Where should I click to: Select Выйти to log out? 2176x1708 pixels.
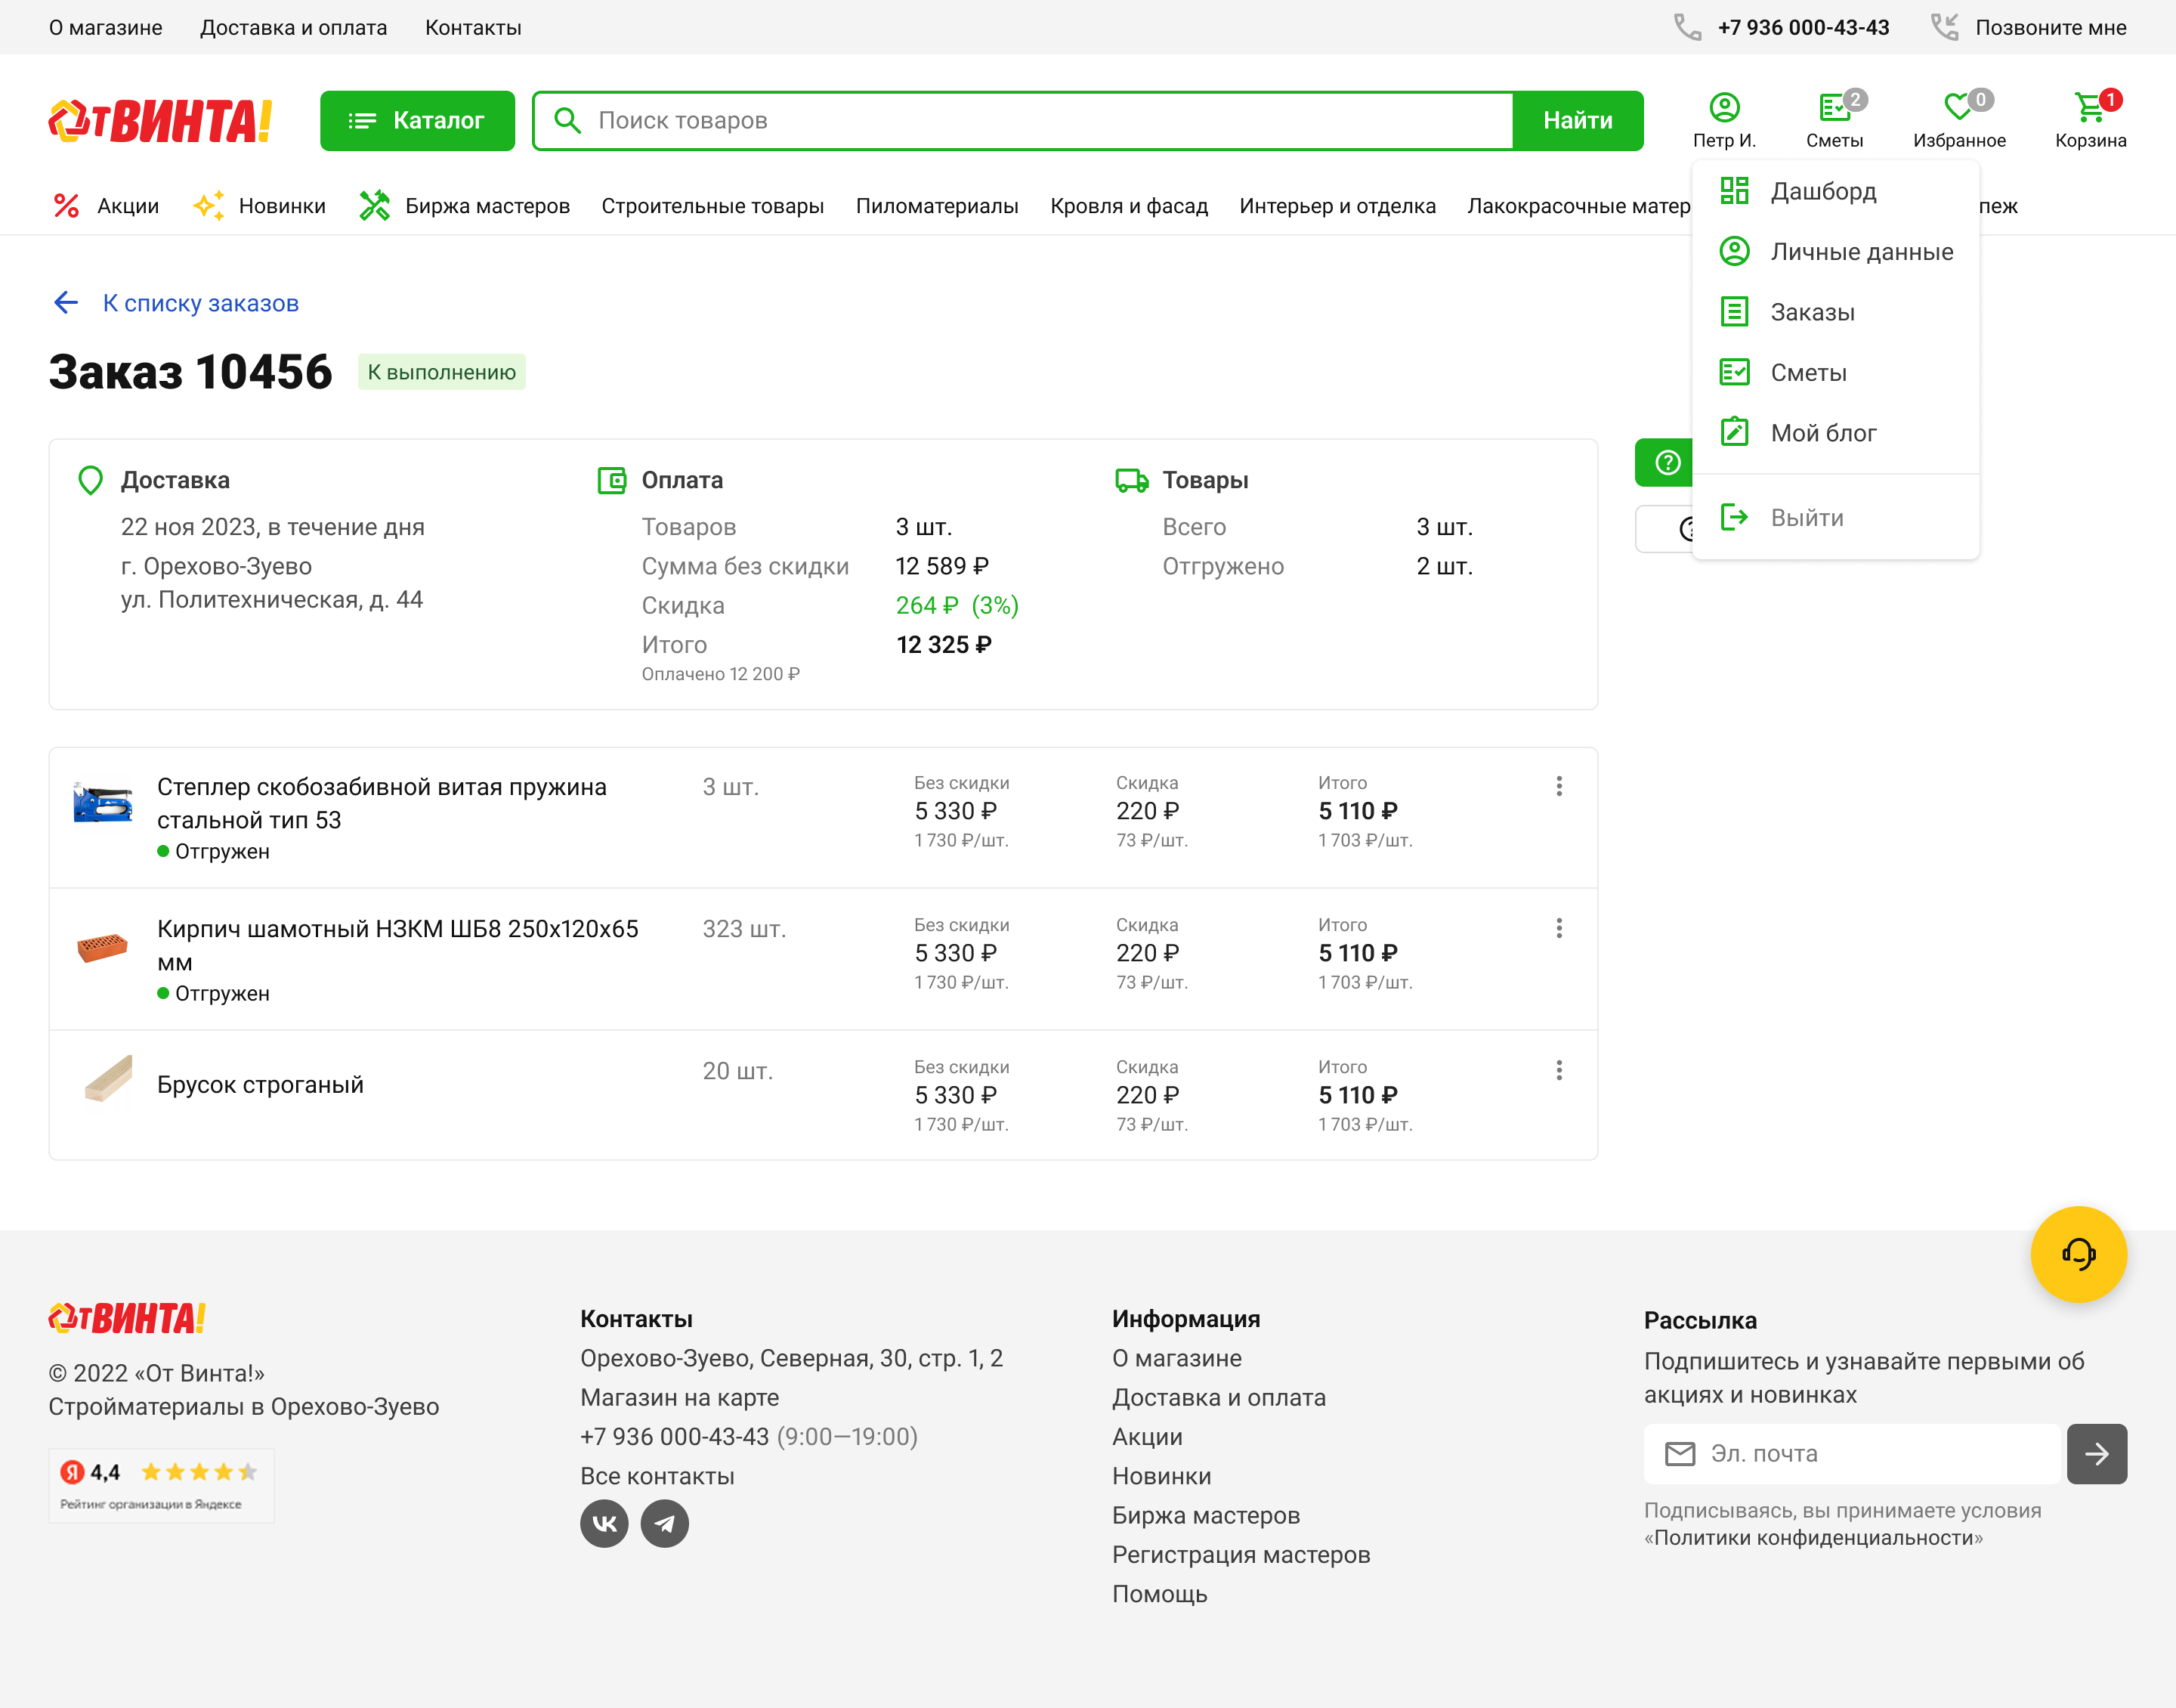pos(1805,517)
